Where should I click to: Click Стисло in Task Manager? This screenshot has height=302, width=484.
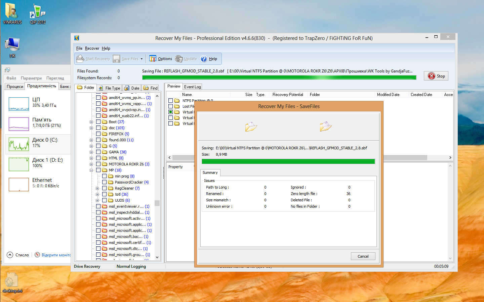tap(22, 255)
